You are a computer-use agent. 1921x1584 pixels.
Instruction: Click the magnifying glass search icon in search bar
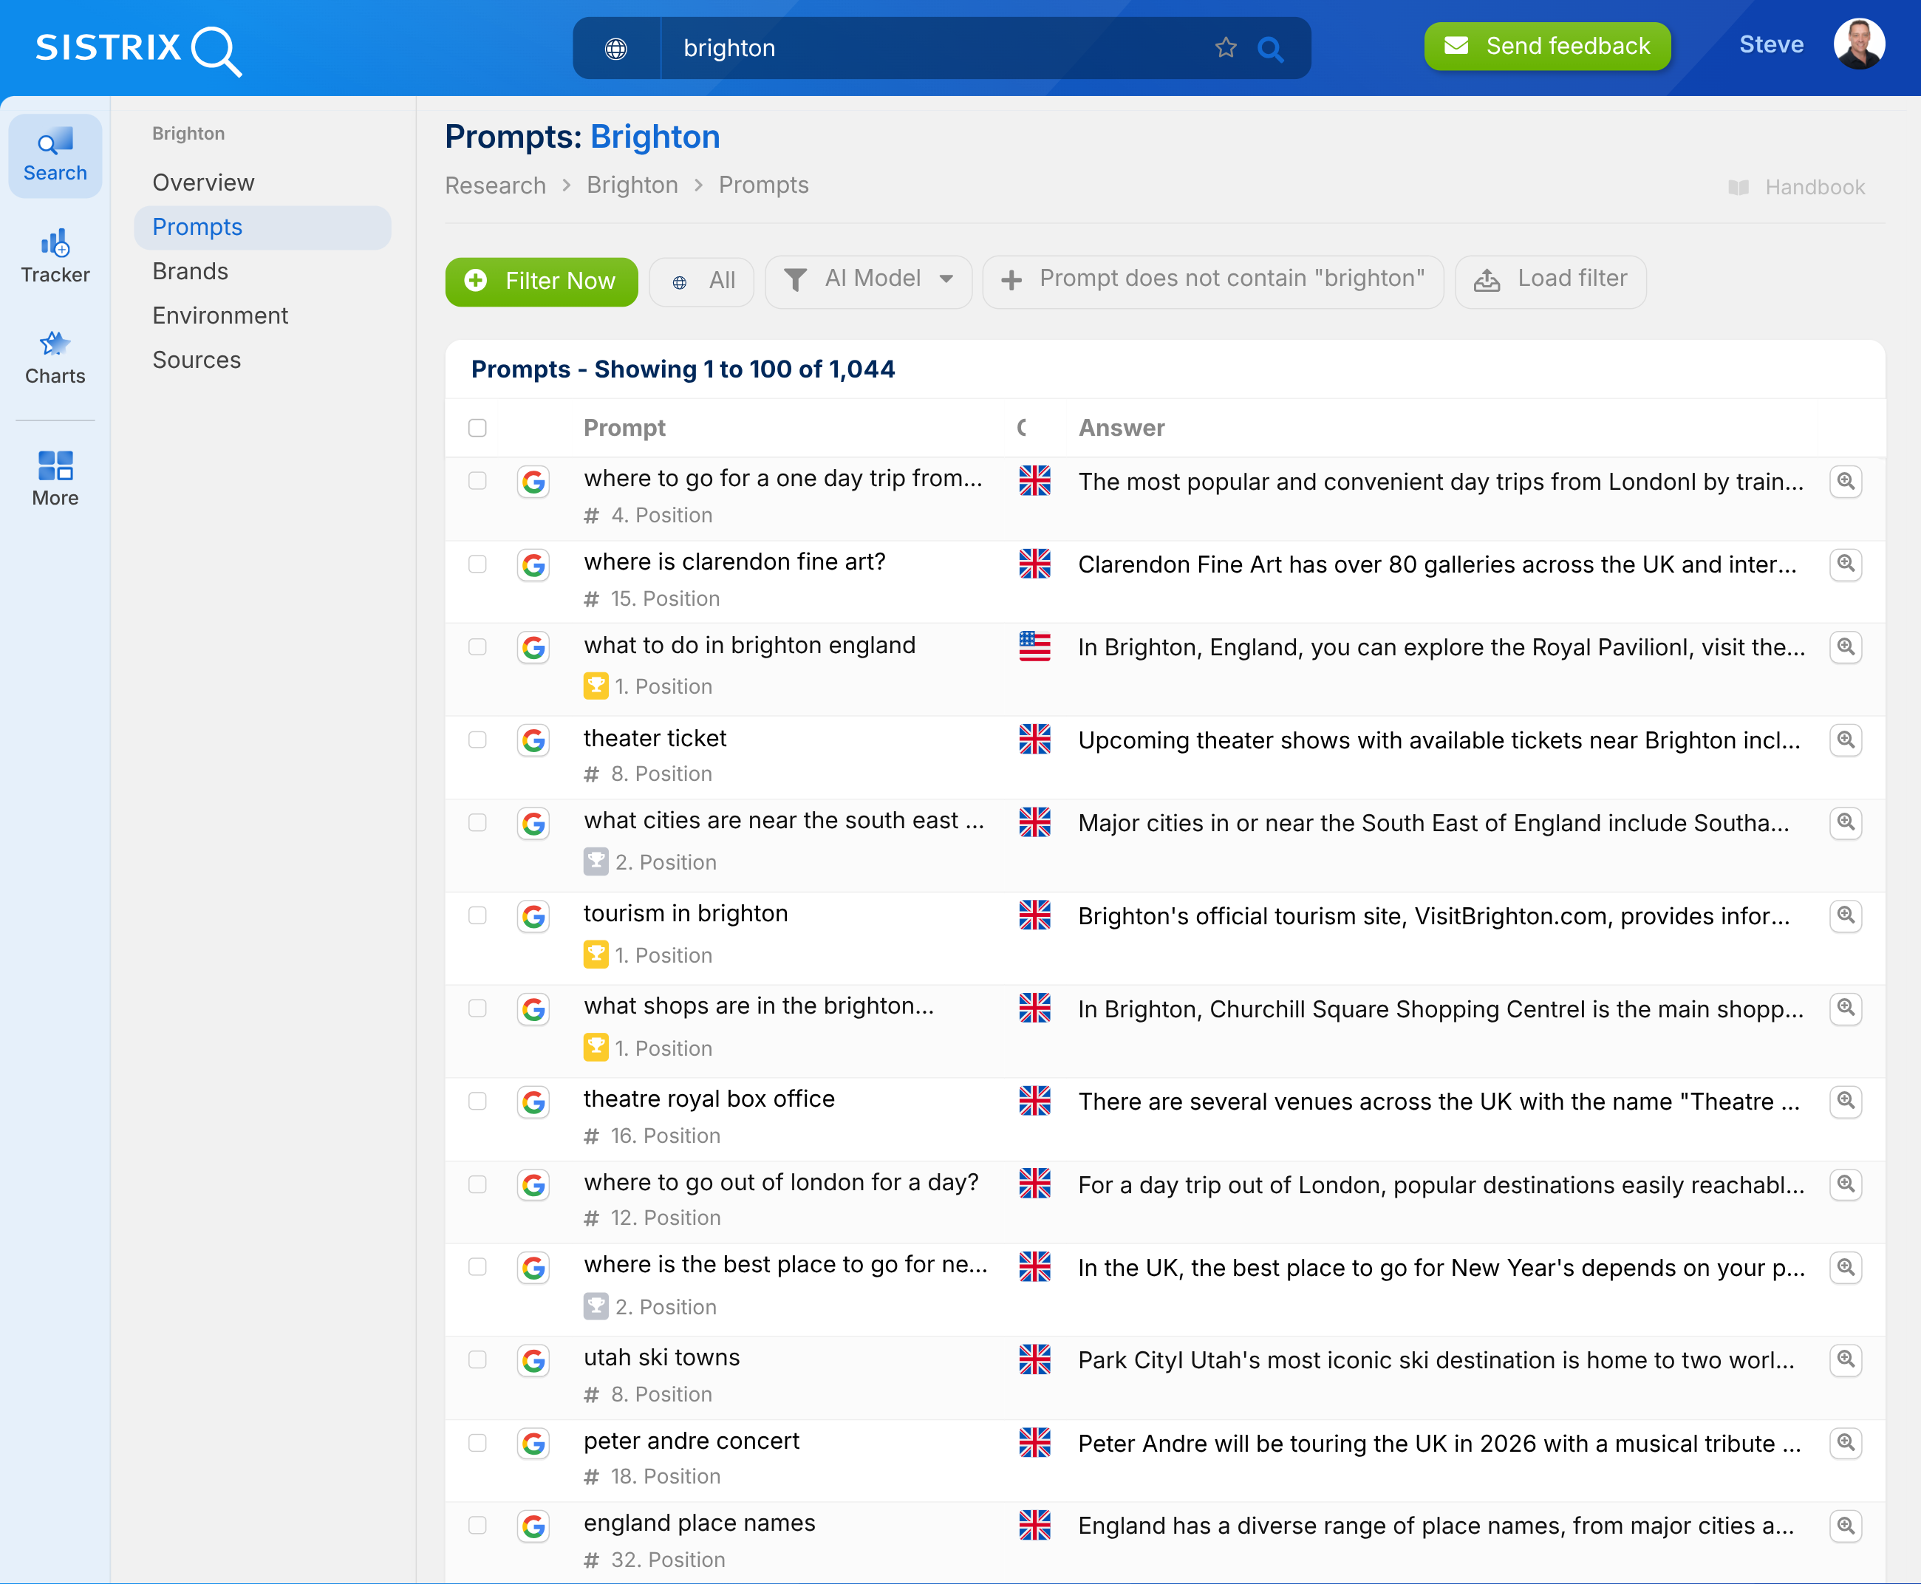click(x=1270, y=47)
